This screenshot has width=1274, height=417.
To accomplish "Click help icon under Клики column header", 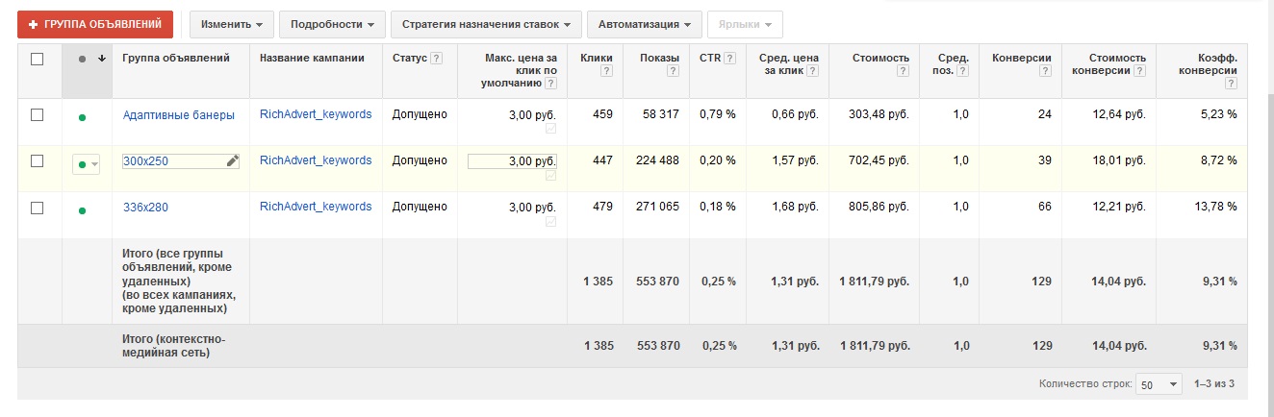I will pos(607,71).
